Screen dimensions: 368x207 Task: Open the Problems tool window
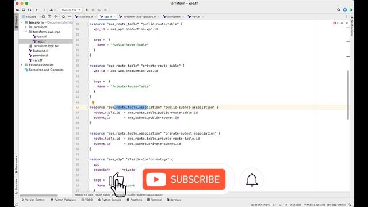pos(135,200)
